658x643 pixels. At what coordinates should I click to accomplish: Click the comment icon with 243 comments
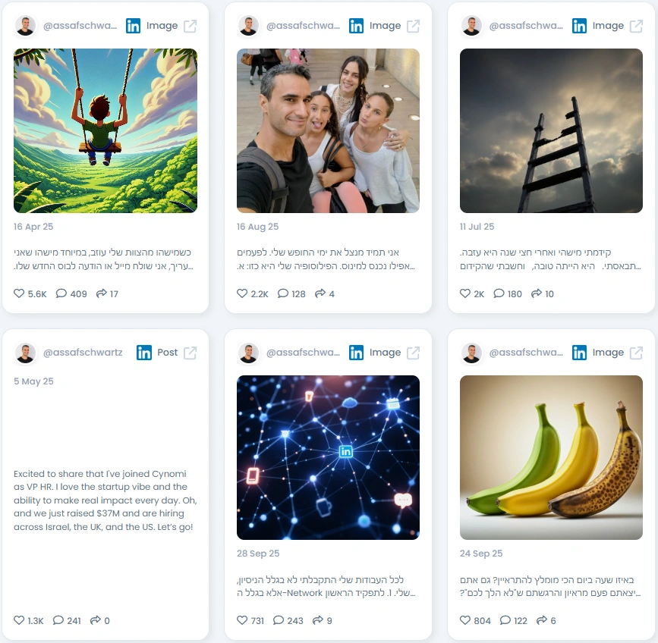(x=279, y=620)
